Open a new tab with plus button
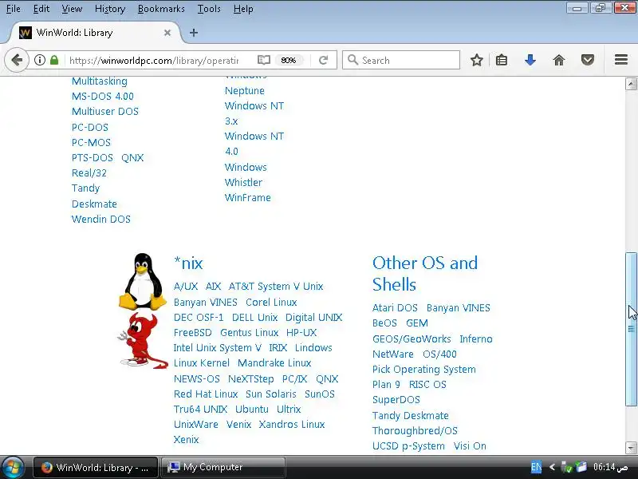638x479 pixels. 194,33
